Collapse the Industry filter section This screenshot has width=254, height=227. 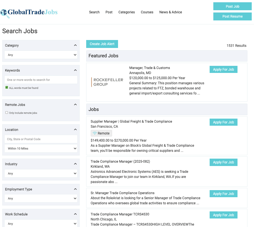pos(75,164)
